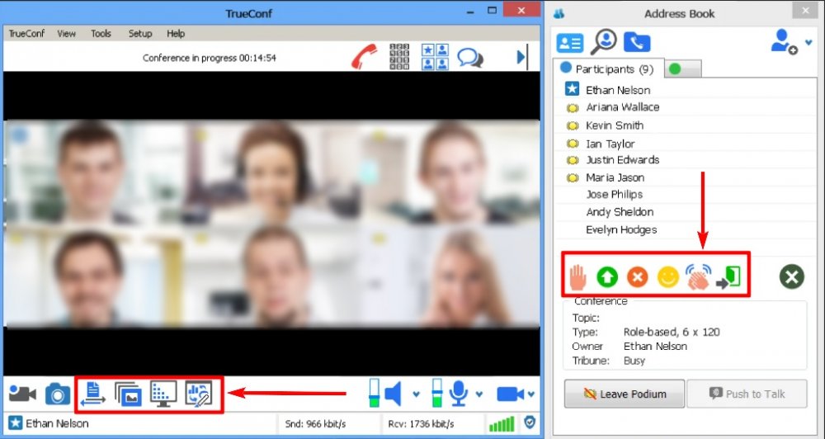Switch to the Participants (9) tab
825x439 pixels.
click(x=606, y=69)
